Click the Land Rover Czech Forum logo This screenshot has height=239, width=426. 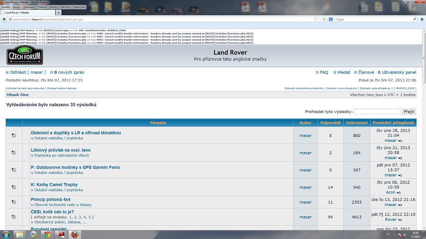click(x=25, y=55)
